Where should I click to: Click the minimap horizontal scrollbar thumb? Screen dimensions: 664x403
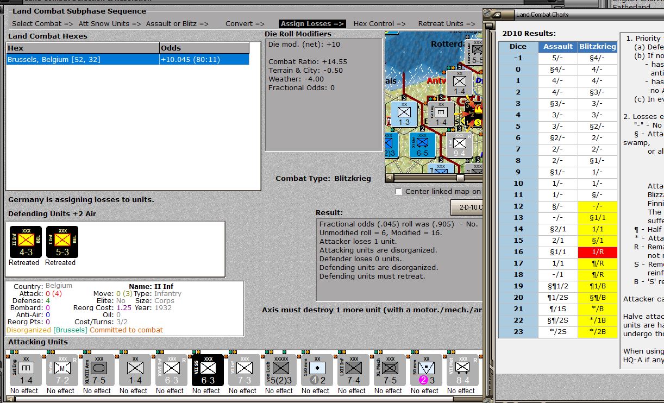pos(460,178)
